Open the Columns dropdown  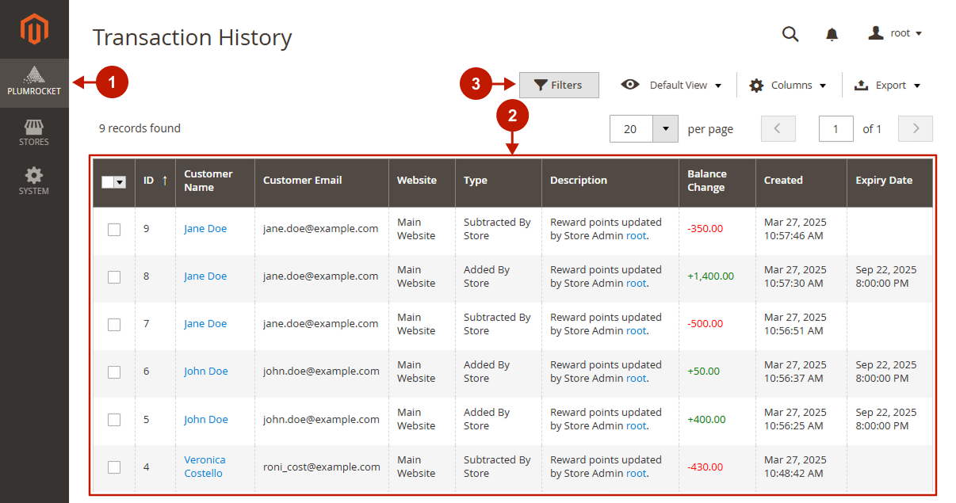click(x=788, y=86)
